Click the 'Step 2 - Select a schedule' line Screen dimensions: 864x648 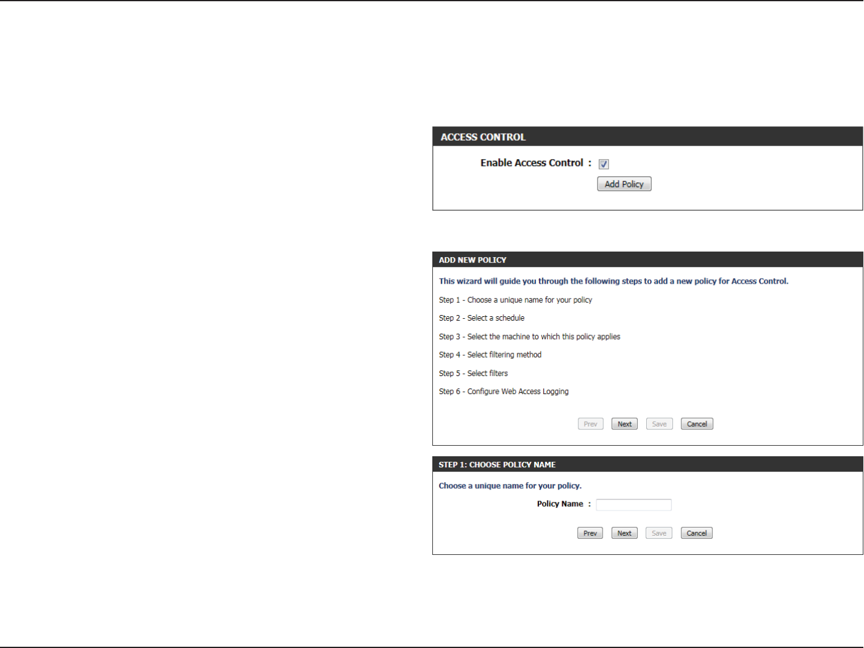point(482,318)
